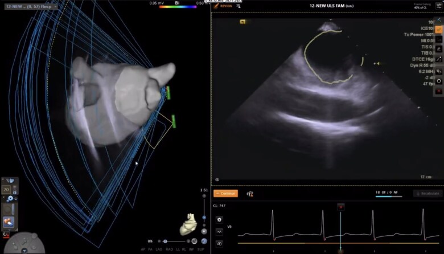Select the orange checkmark accept-contour tool
Screen dimensions: 444x254
[x=439, y=30]
